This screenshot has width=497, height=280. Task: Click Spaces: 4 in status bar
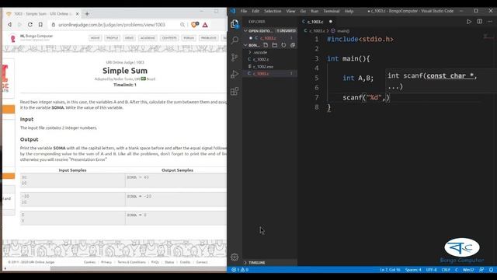click(413, 270)
